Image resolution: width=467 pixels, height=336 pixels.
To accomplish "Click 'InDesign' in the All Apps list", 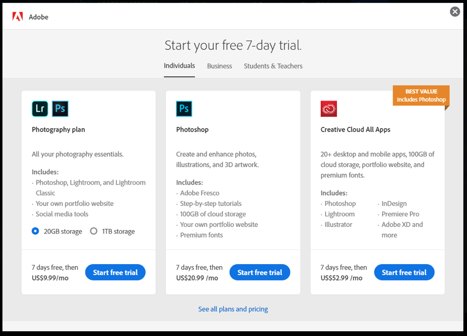I will 394,204.
